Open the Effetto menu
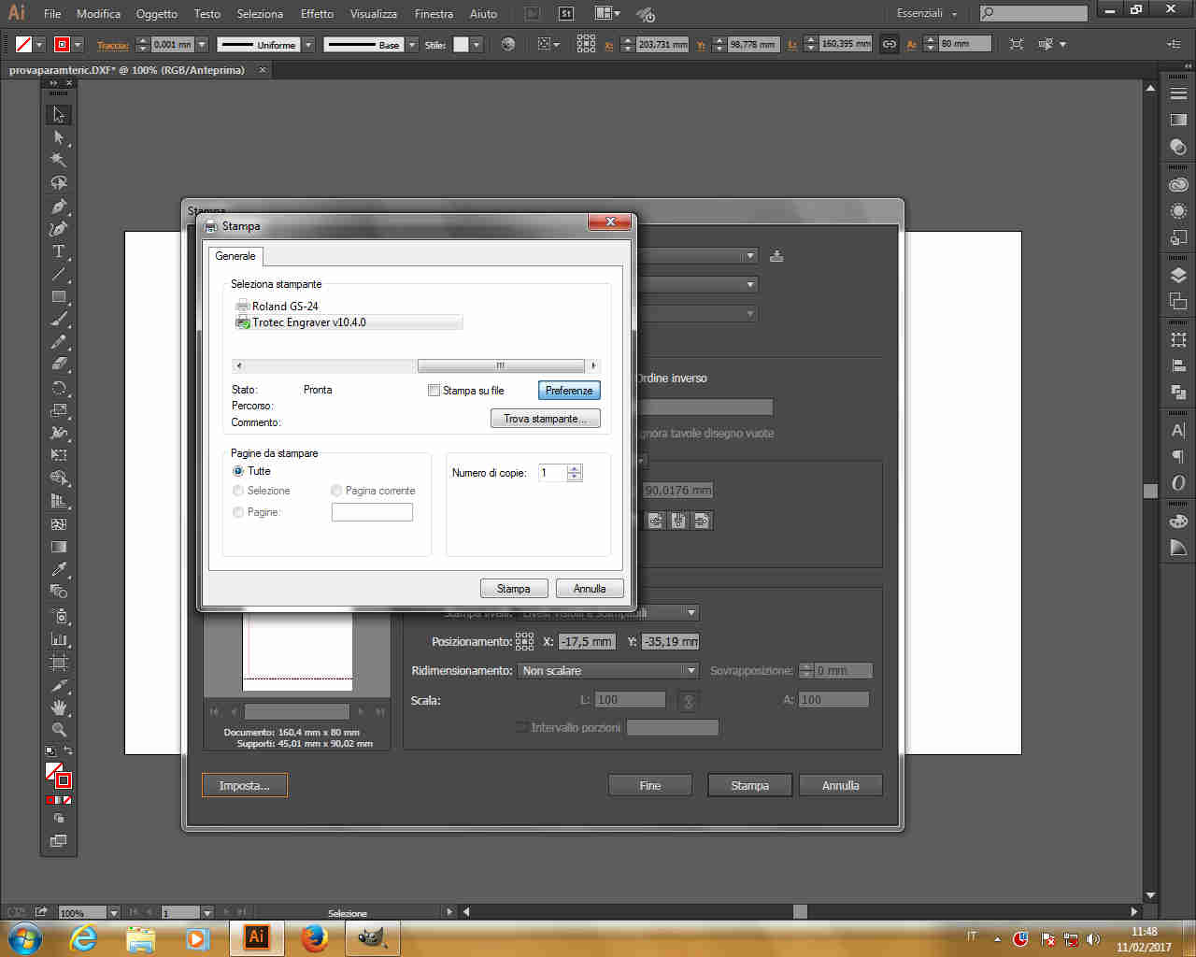This screenshot has height=957, width=1196. point(317,13)
